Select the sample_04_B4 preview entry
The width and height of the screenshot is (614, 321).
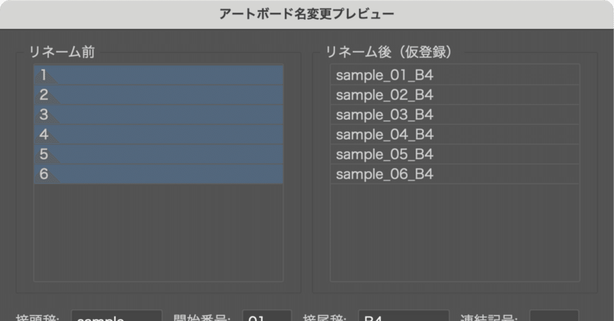tap(455, 135)
